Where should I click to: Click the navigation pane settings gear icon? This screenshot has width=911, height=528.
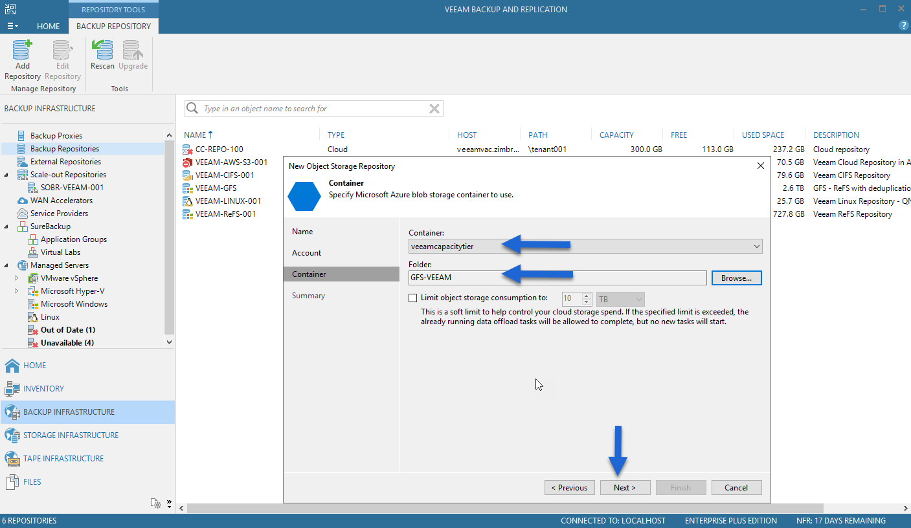click(x=155, y=503)
